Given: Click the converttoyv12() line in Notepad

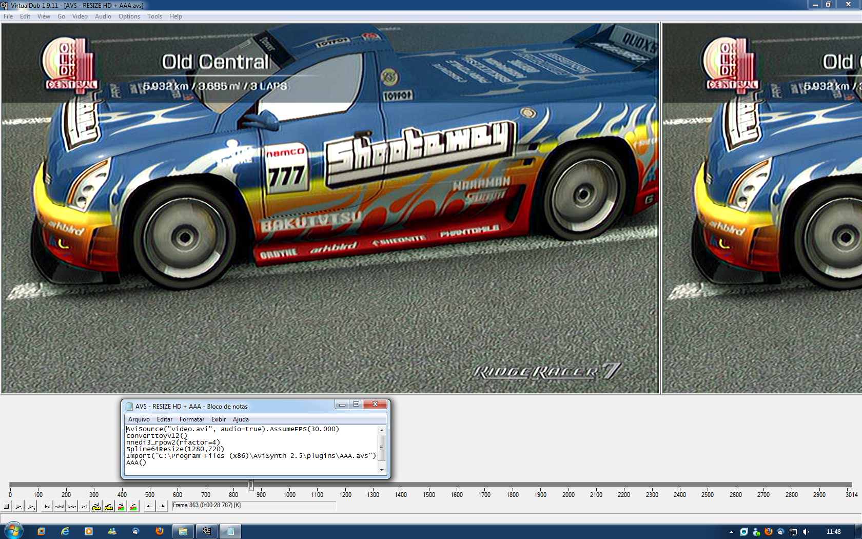Looking at the screenshot, I should [156, 436].
